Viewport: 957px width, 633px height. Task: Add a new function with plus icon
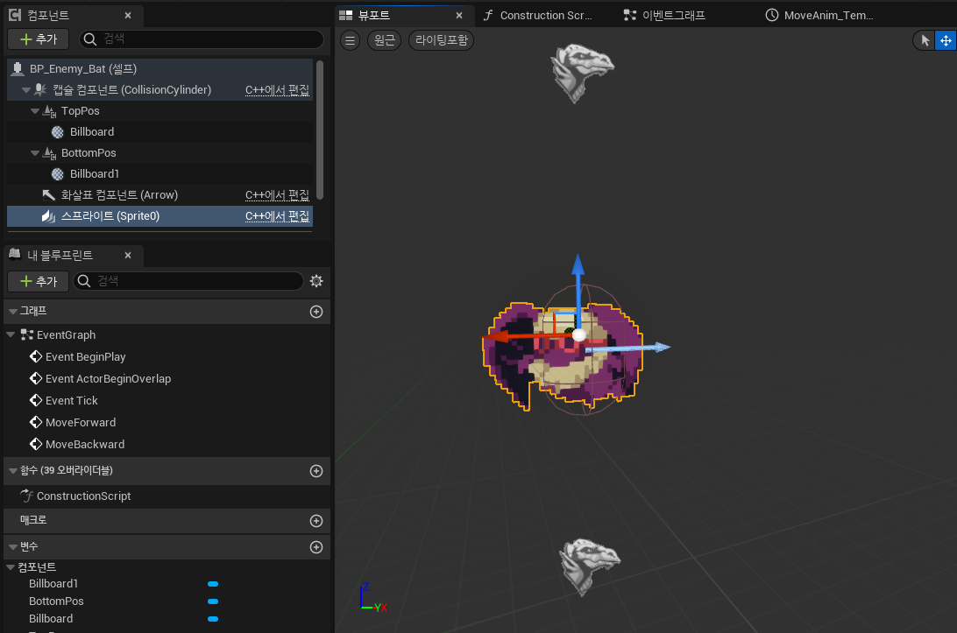[316, 471]
